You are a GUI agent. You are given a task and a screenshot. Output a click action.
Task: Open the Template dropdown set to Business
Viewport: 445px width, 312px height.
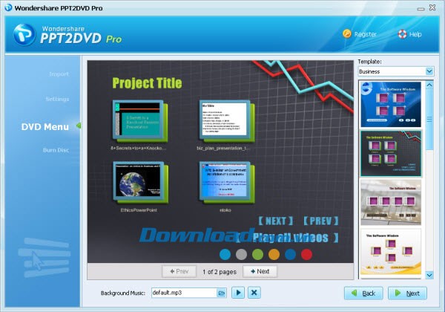pyautogui.click(x=395, y=71)
